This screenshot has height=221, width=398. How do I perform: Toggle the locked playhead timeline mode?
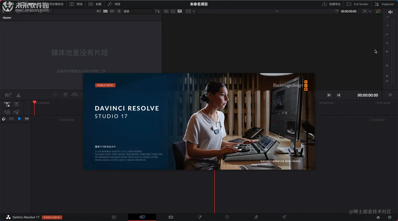click(7, 105)
